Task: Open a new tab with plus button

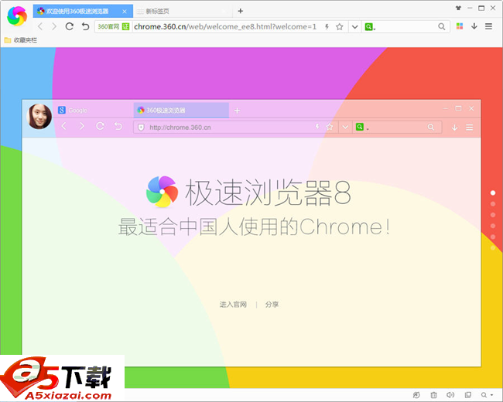Action: click(x=240, y=12)
